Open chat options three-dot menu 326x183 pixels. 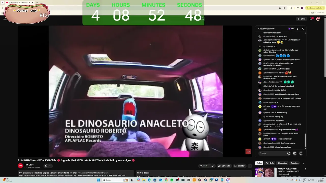click(297, 29)
